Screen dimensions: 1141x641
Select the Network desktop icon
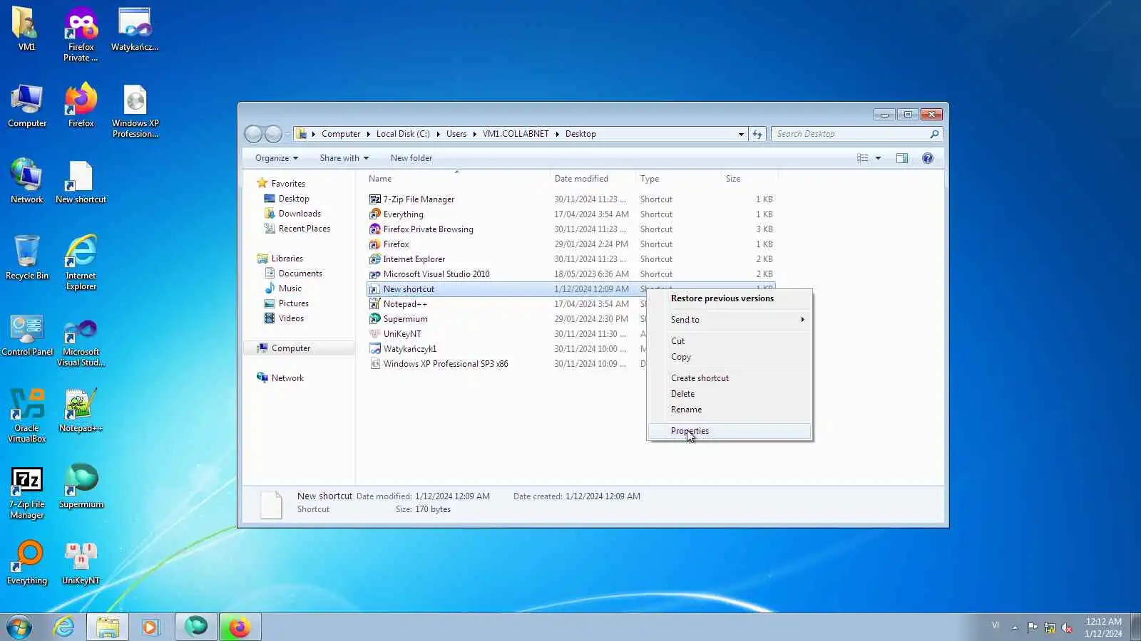point(26,182)
